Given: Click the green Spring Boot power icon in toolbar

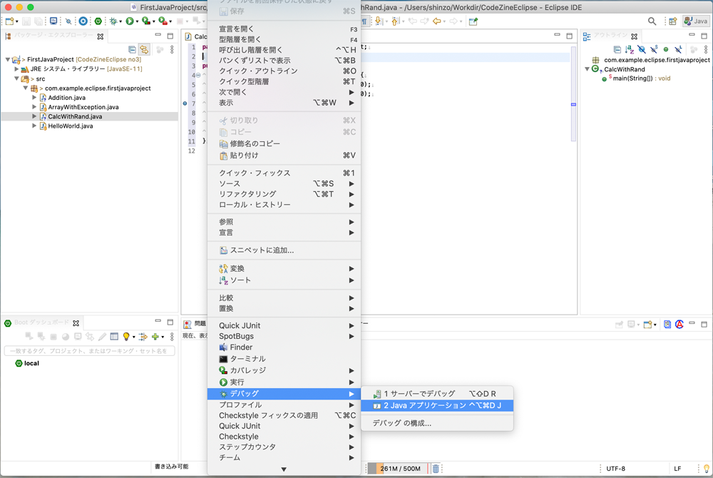Looking at the screenshot, I should point(98,21).
